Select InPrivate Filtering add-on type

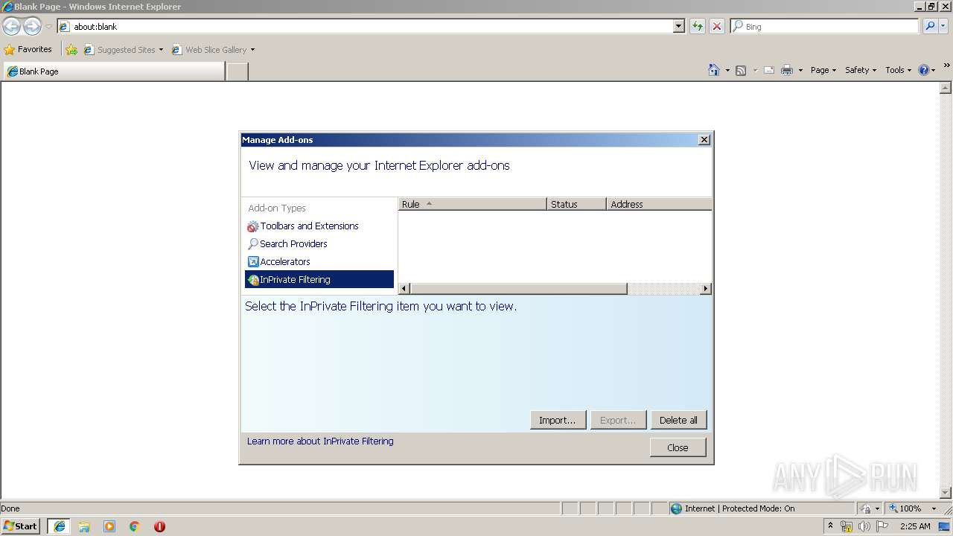(319, 280)
